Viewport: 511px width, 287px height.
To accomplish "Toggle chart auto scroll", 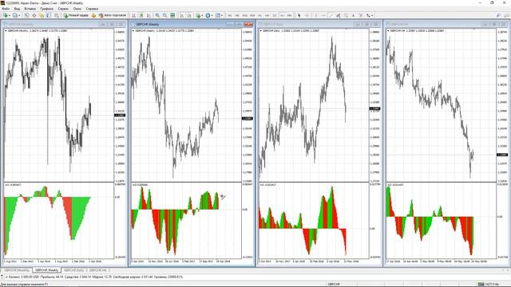I will 181,15.
